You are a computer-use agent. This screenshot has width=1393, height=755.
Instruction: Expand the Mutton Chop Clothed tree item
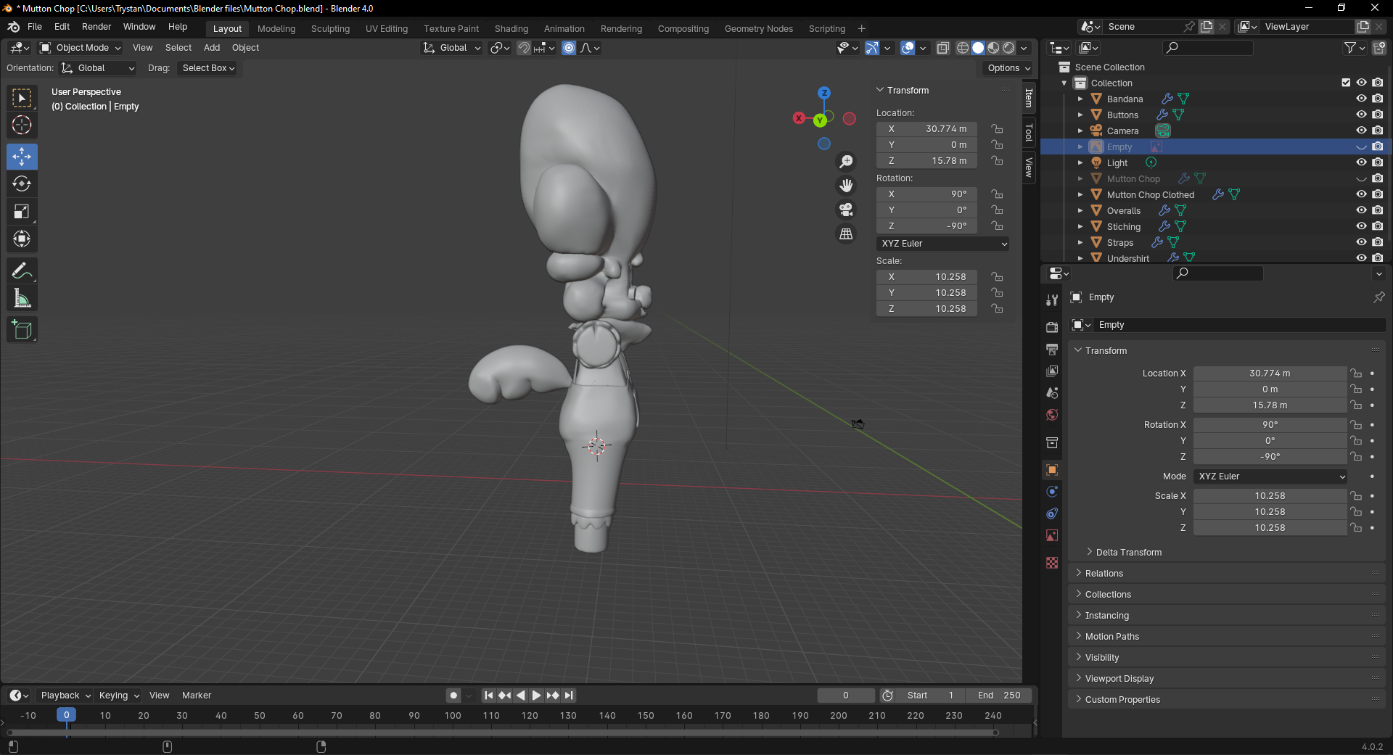tap(1080, 195)
